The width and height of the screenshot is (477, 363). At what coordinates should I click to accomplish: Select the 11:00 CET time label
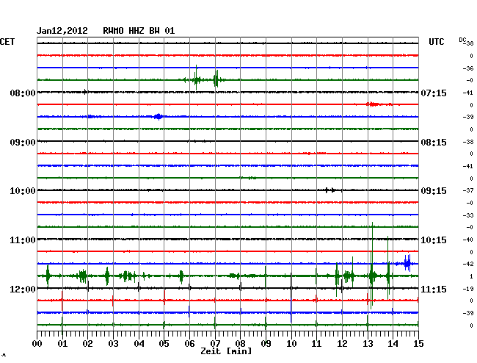click(23, 240)
